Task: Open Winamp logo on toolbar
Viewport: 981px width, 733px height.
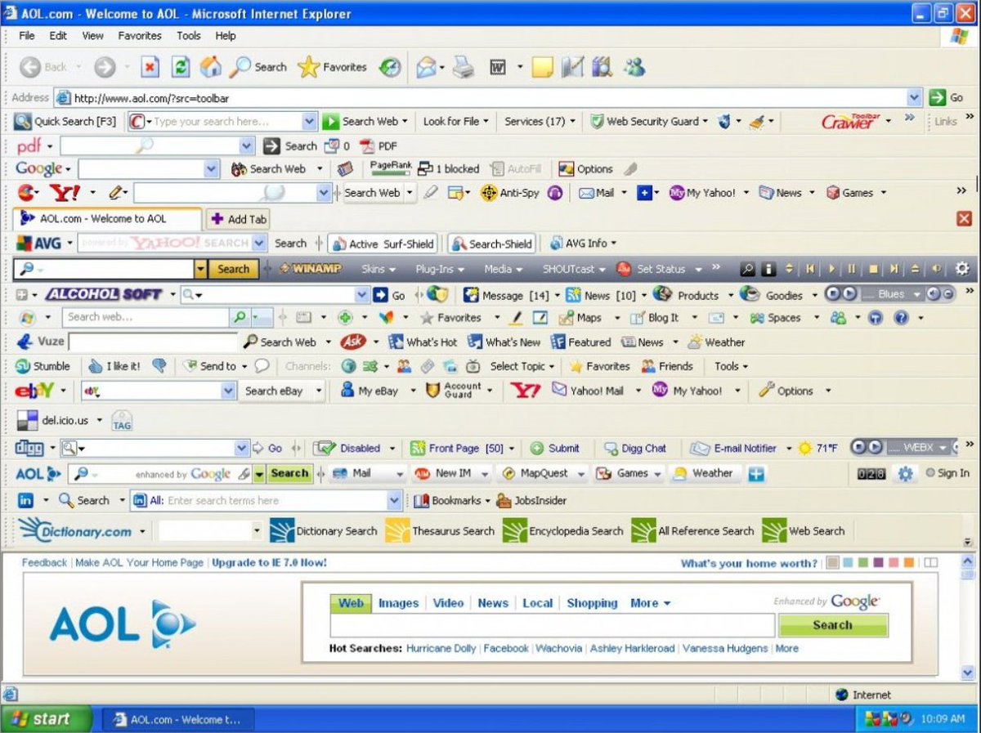Action: (310, 269)
